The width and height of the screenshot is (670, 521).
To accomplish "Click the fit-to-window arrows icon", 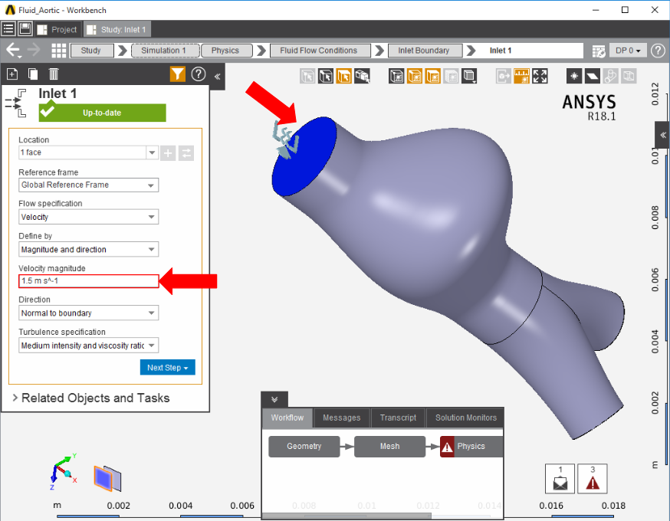I will coord(540,77).
